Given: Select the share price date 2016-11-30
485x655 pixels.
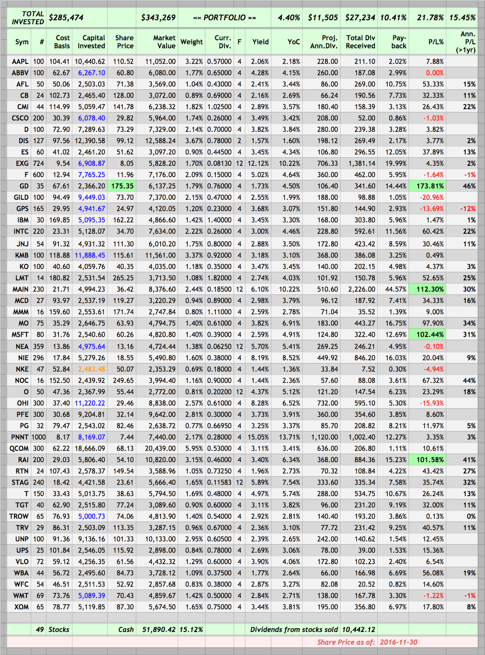Looking at the screenshot, I should 399,642.
